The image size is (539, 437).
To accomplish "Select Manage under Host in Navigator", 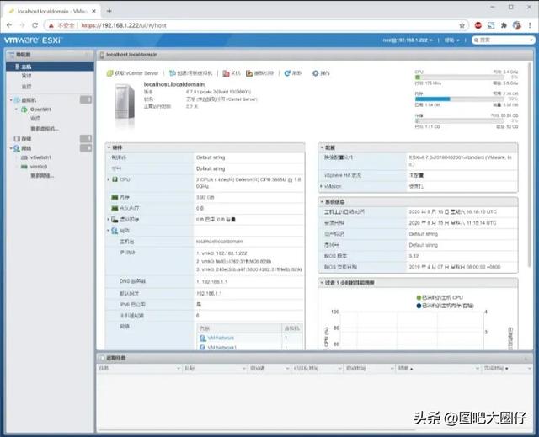I will tap(26, 76).
